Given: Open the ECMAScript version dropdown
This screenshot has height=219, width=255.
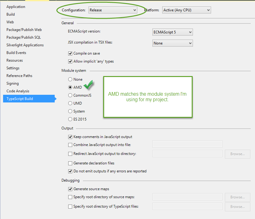Looking at the screenshot, I should coord(173,32).
